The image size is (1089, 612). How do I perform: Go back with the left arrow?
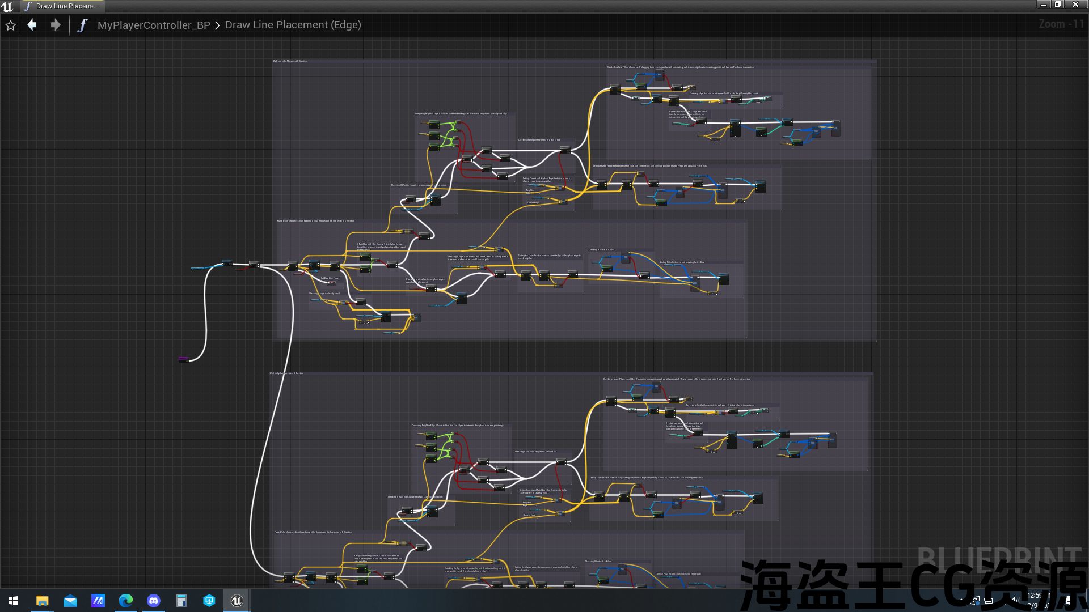32,25
